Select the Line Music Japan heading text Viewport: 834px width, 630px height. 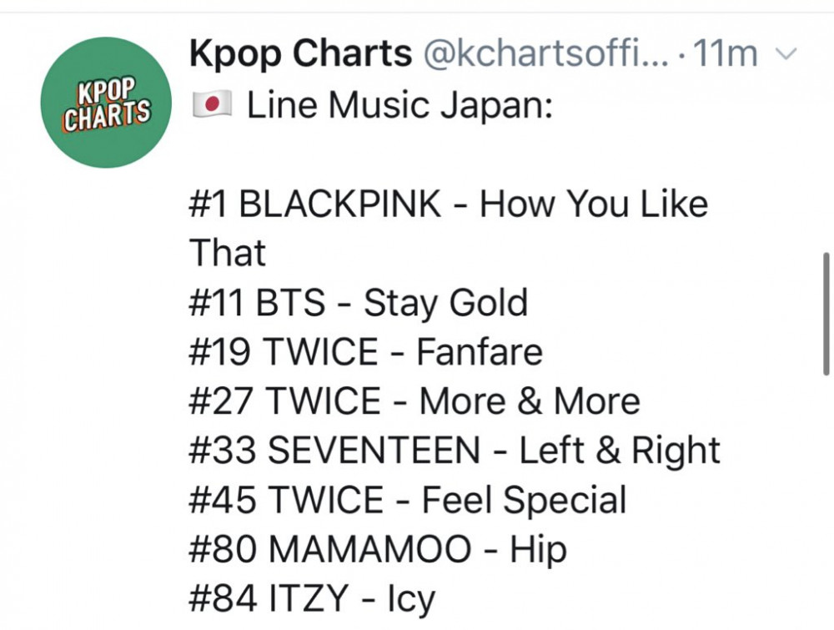[399, 104]
